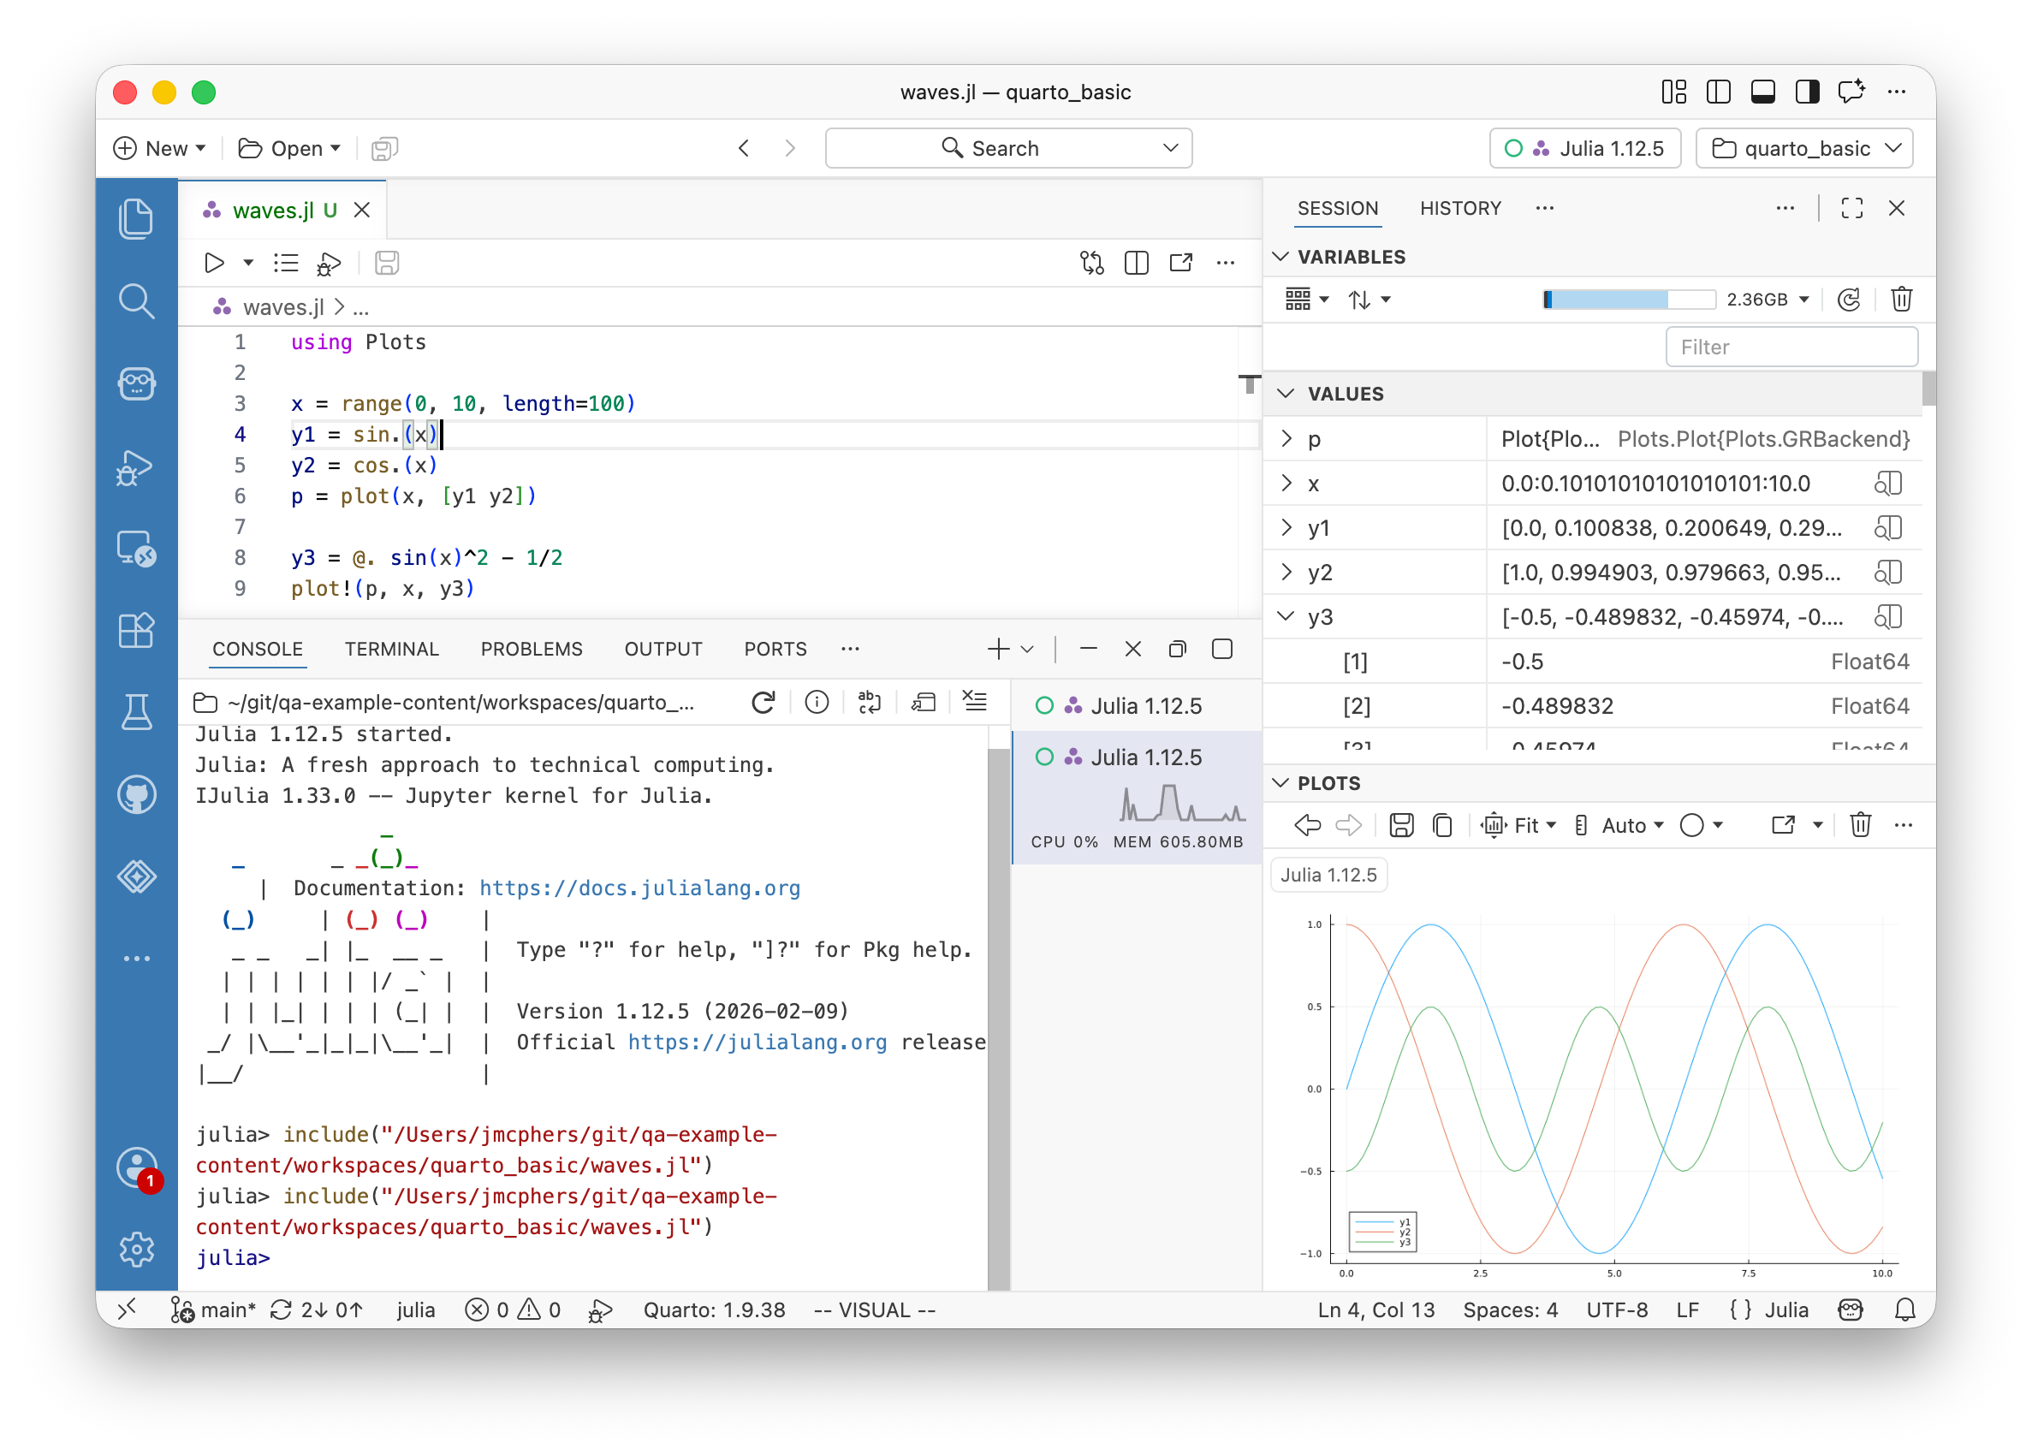Open the New file dropdown
This screenshot has height=1455, width=2032.
161,149
